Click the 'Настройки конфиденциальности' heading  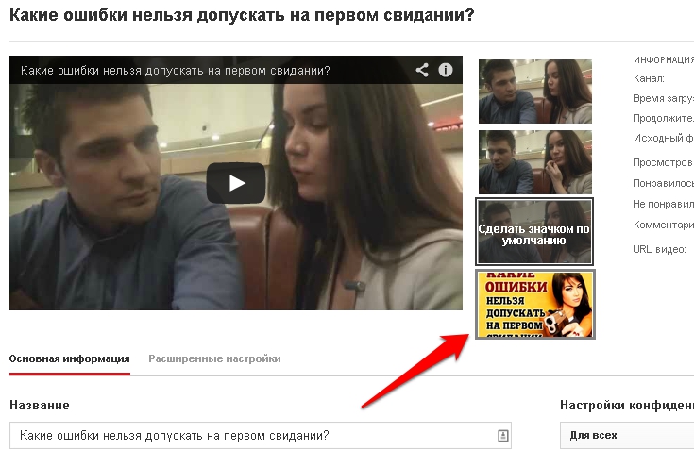pyautogui.click(x=627, y=406)
